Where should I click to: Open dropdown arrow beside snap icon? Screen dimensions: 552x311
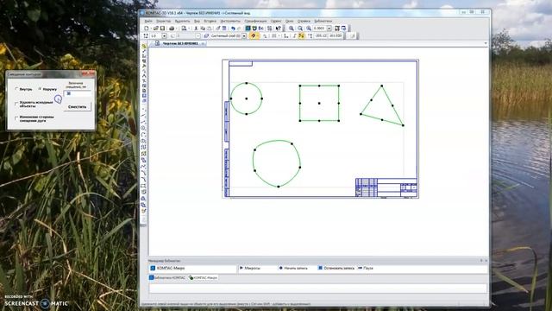pos(258,36)
